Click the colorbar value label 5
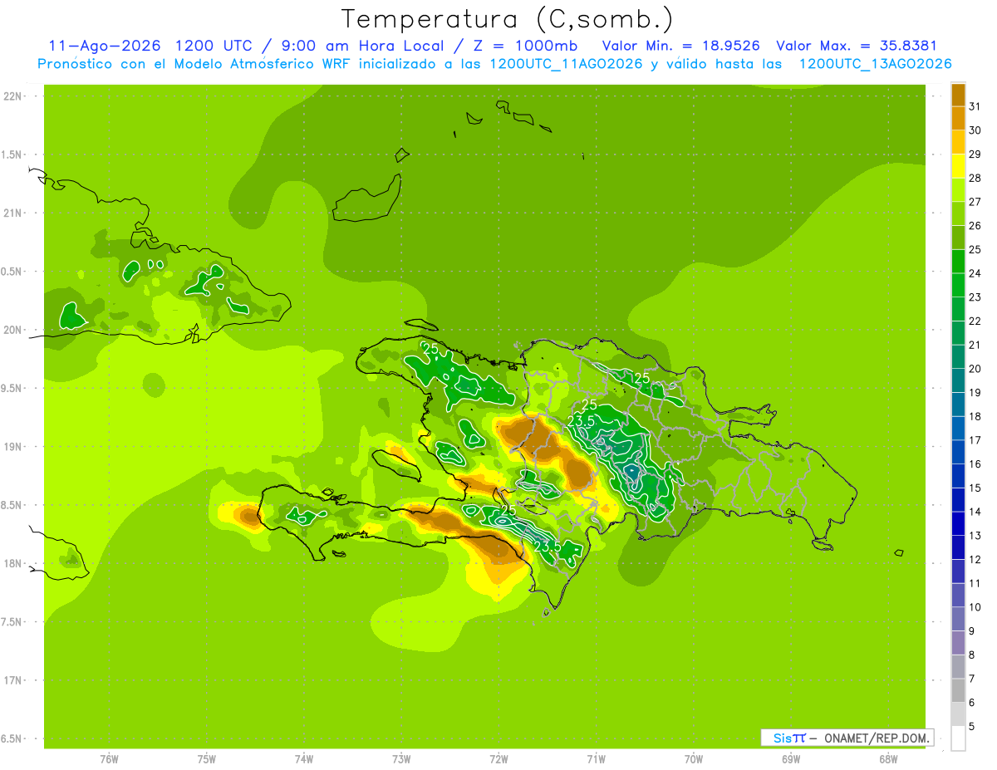Image resolution: width=997 pixels, height=770 pixels. [973, 726]
